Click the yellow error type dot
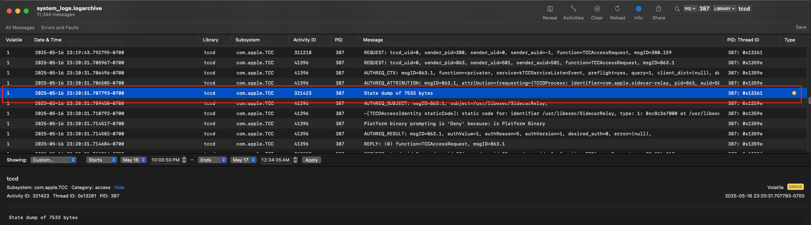 pyautogui.click(x=794, y=93)
